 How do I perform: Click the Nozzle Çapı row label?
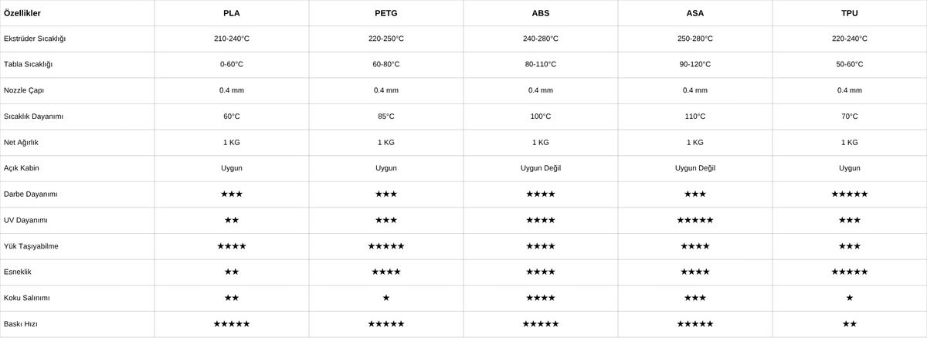24,90
